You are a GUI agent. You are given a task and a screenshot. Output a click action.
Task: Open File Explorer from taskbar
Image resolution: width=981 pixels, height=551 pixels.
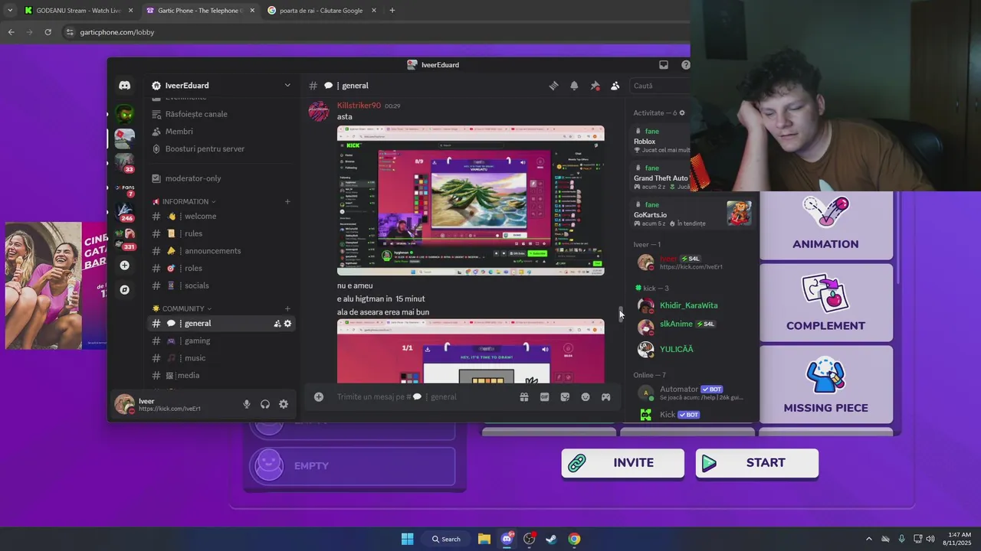tap(484, 539)
